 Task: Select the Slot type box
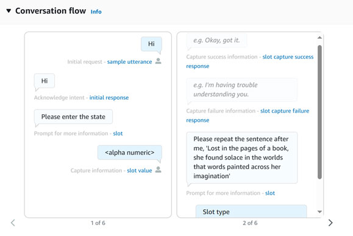pyautogui.click(x=251, y=212)
